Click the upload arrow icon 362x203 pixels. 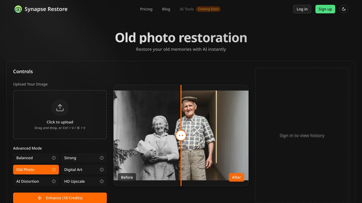click(x=60, y=107)
